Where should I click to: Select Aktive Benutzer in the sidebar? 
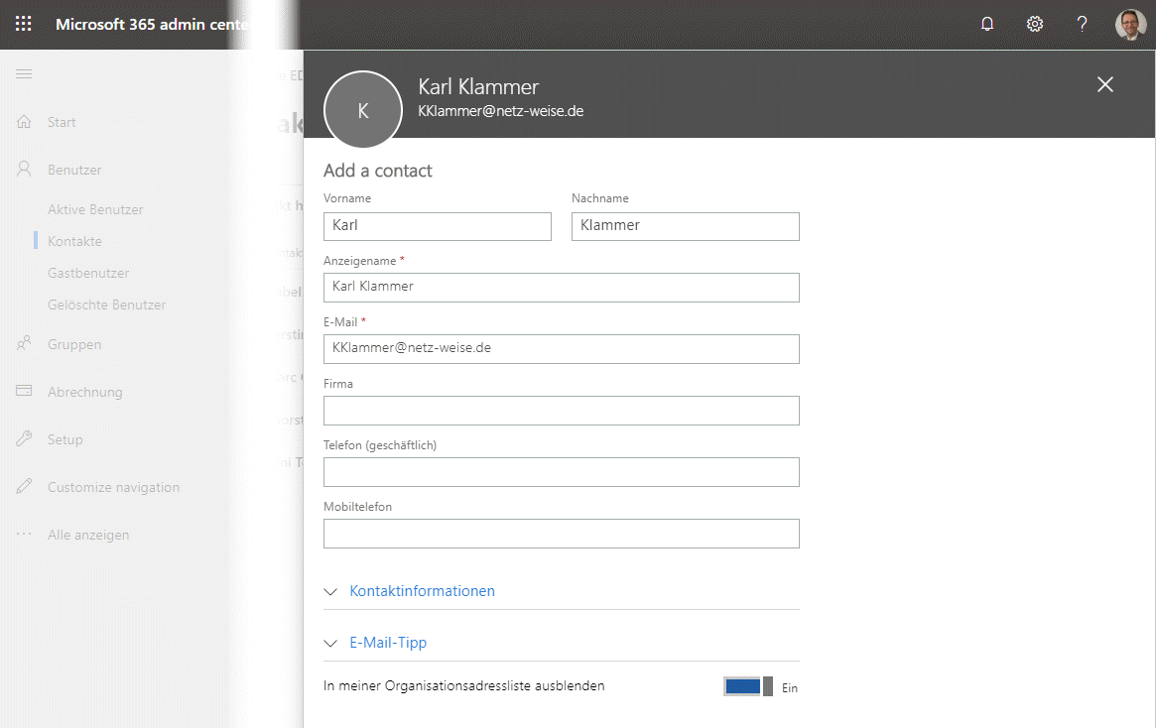pos(95,209)
